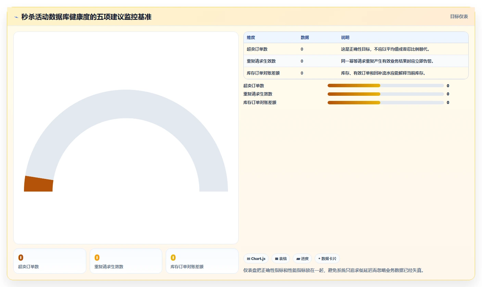Viewport: 482px width, 287px height.
Task: Click description 同一幂等请求重复产生有效业务结果时应立即告警
Action: pyautogui.click(x=387, y=61)
